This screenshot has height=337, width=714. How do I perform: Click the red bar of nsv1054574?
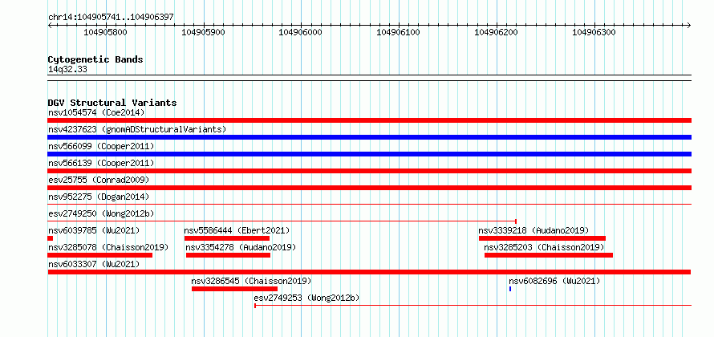pos(370,120)
